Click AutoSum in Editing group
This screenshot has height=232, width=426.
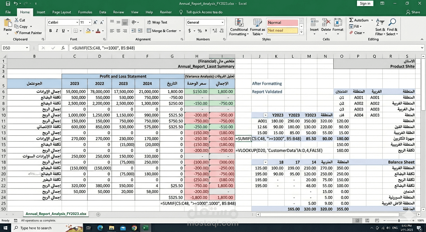click(x=359, y=20)
